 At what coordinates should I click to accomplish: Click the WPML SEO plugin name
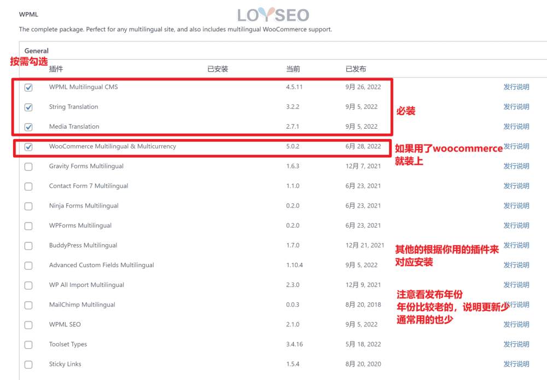65,325
